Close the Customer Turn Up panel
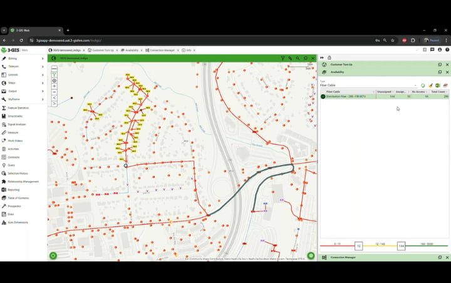This screenshot has width=451, height=283. (447, 64)
